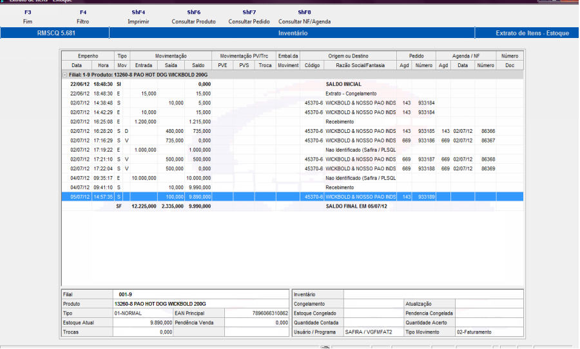Click entry value 1.200,000
Viewport: 580px width, 349px height.
point(146,122)
